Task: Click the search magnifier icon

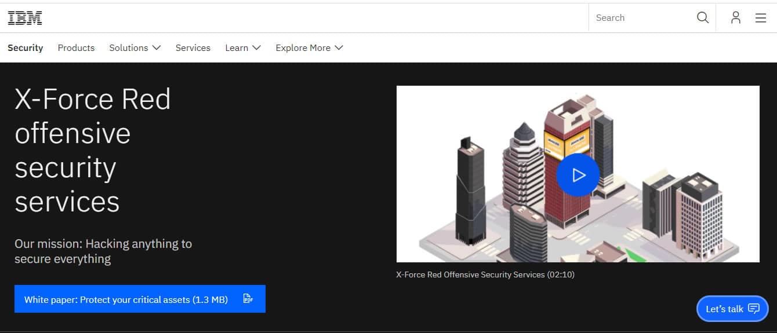Action: (703, 17)
